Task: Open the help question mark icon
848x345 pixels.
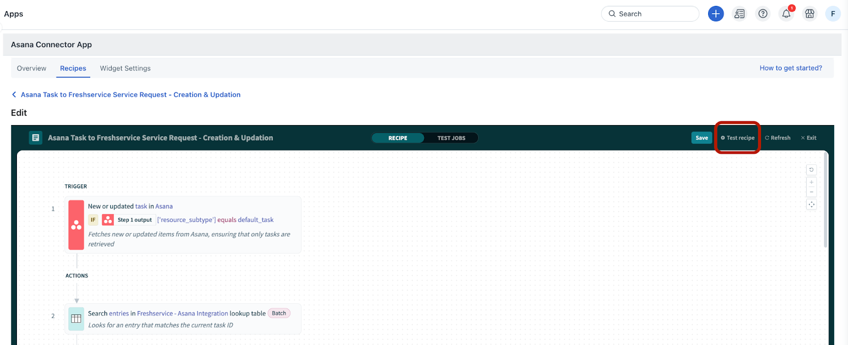Action: [763, 14]
